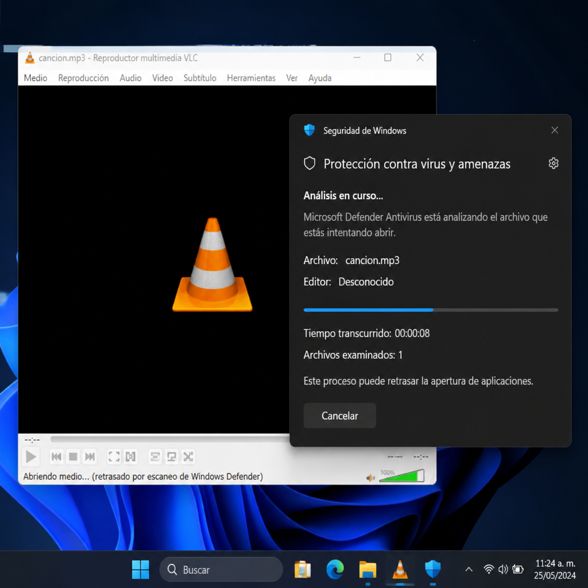Open Windows Security settings gear
The image size is (588, 588).
point(554,164)
